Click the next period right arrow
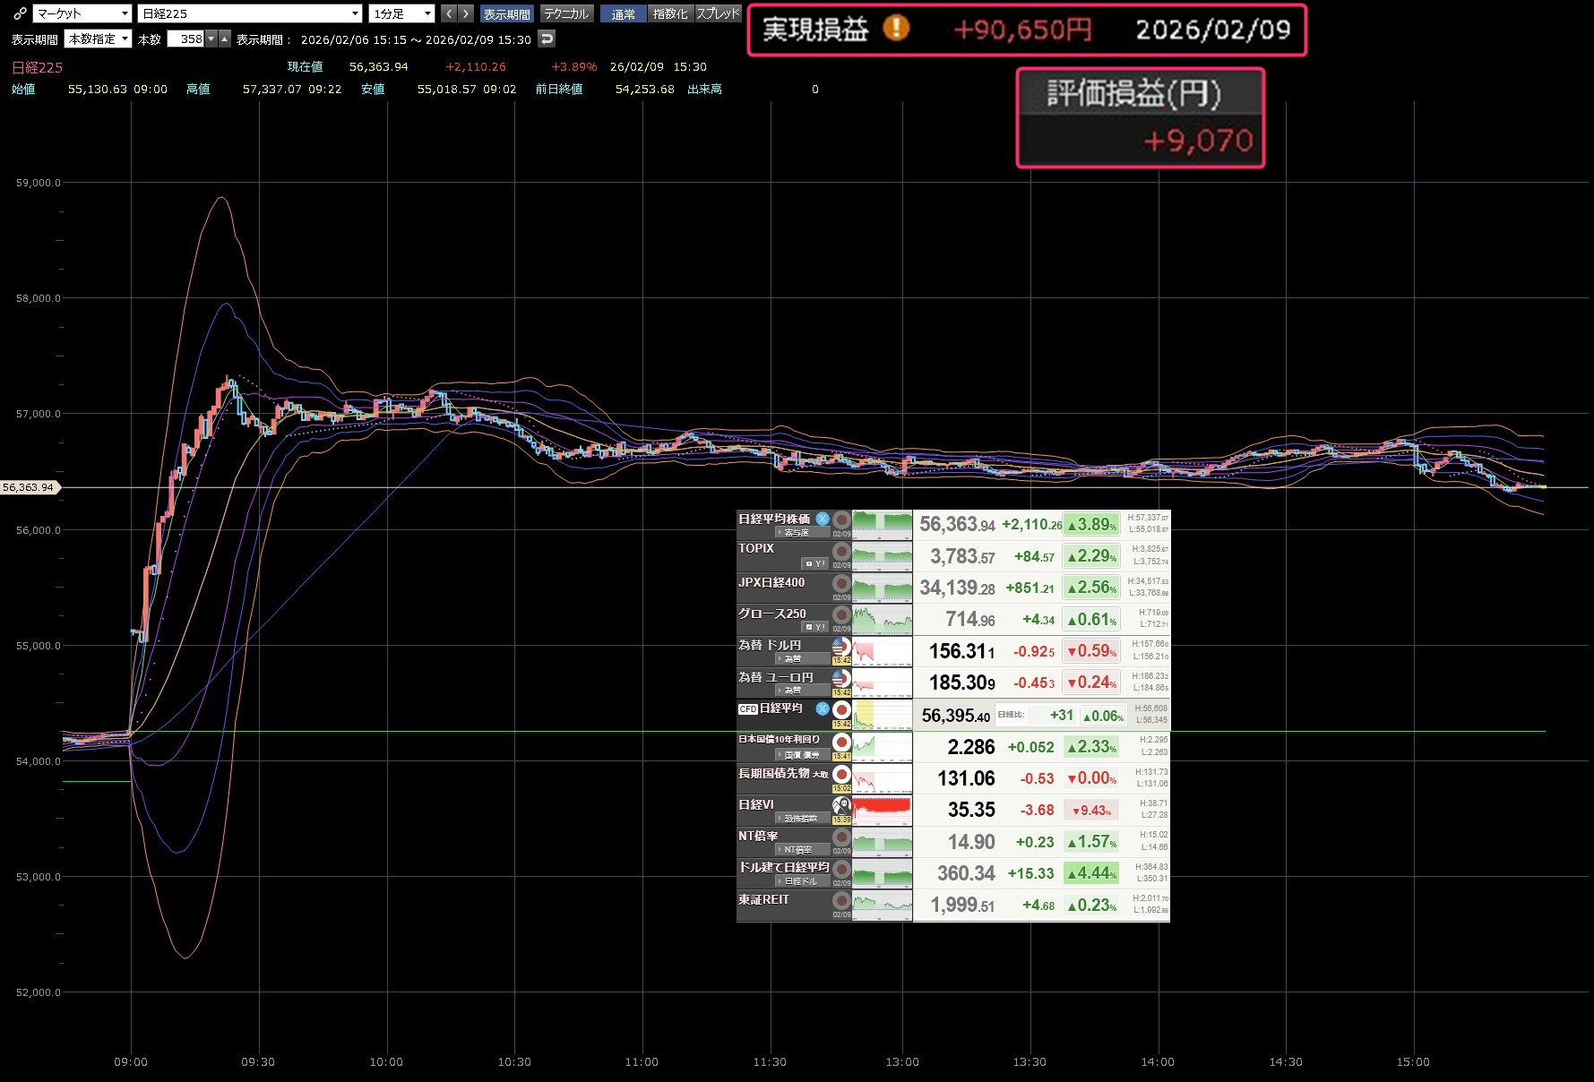The image size is (1594, 1082). pos(466,13)
